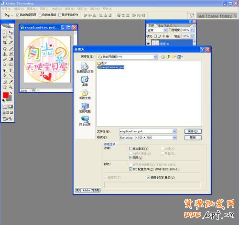Enable the 作为副本 save as copy checkbox
Viewport: 239px width, 225px height.
pyautogui.click(x=130, y=149)
